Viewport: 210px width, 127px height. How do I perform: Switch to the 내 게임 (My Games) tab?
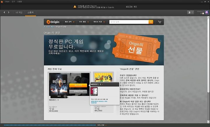click(x=19, y=13)
